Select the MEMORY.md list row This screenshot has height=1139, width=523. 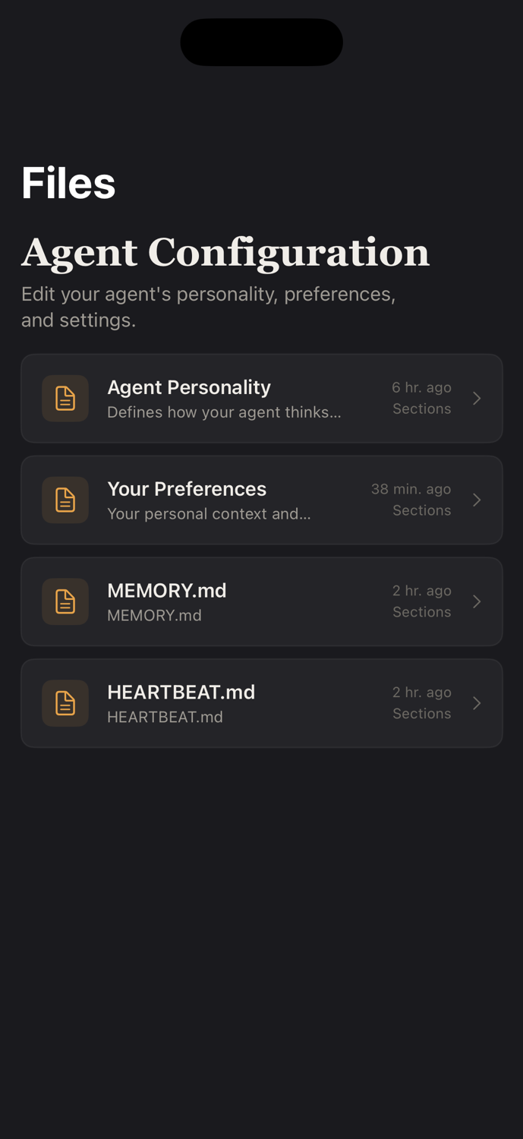point(262,601)
